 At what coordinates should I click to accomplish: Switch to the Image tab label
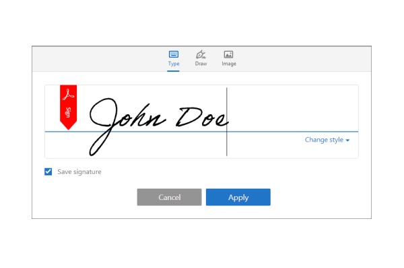(229, 63)
